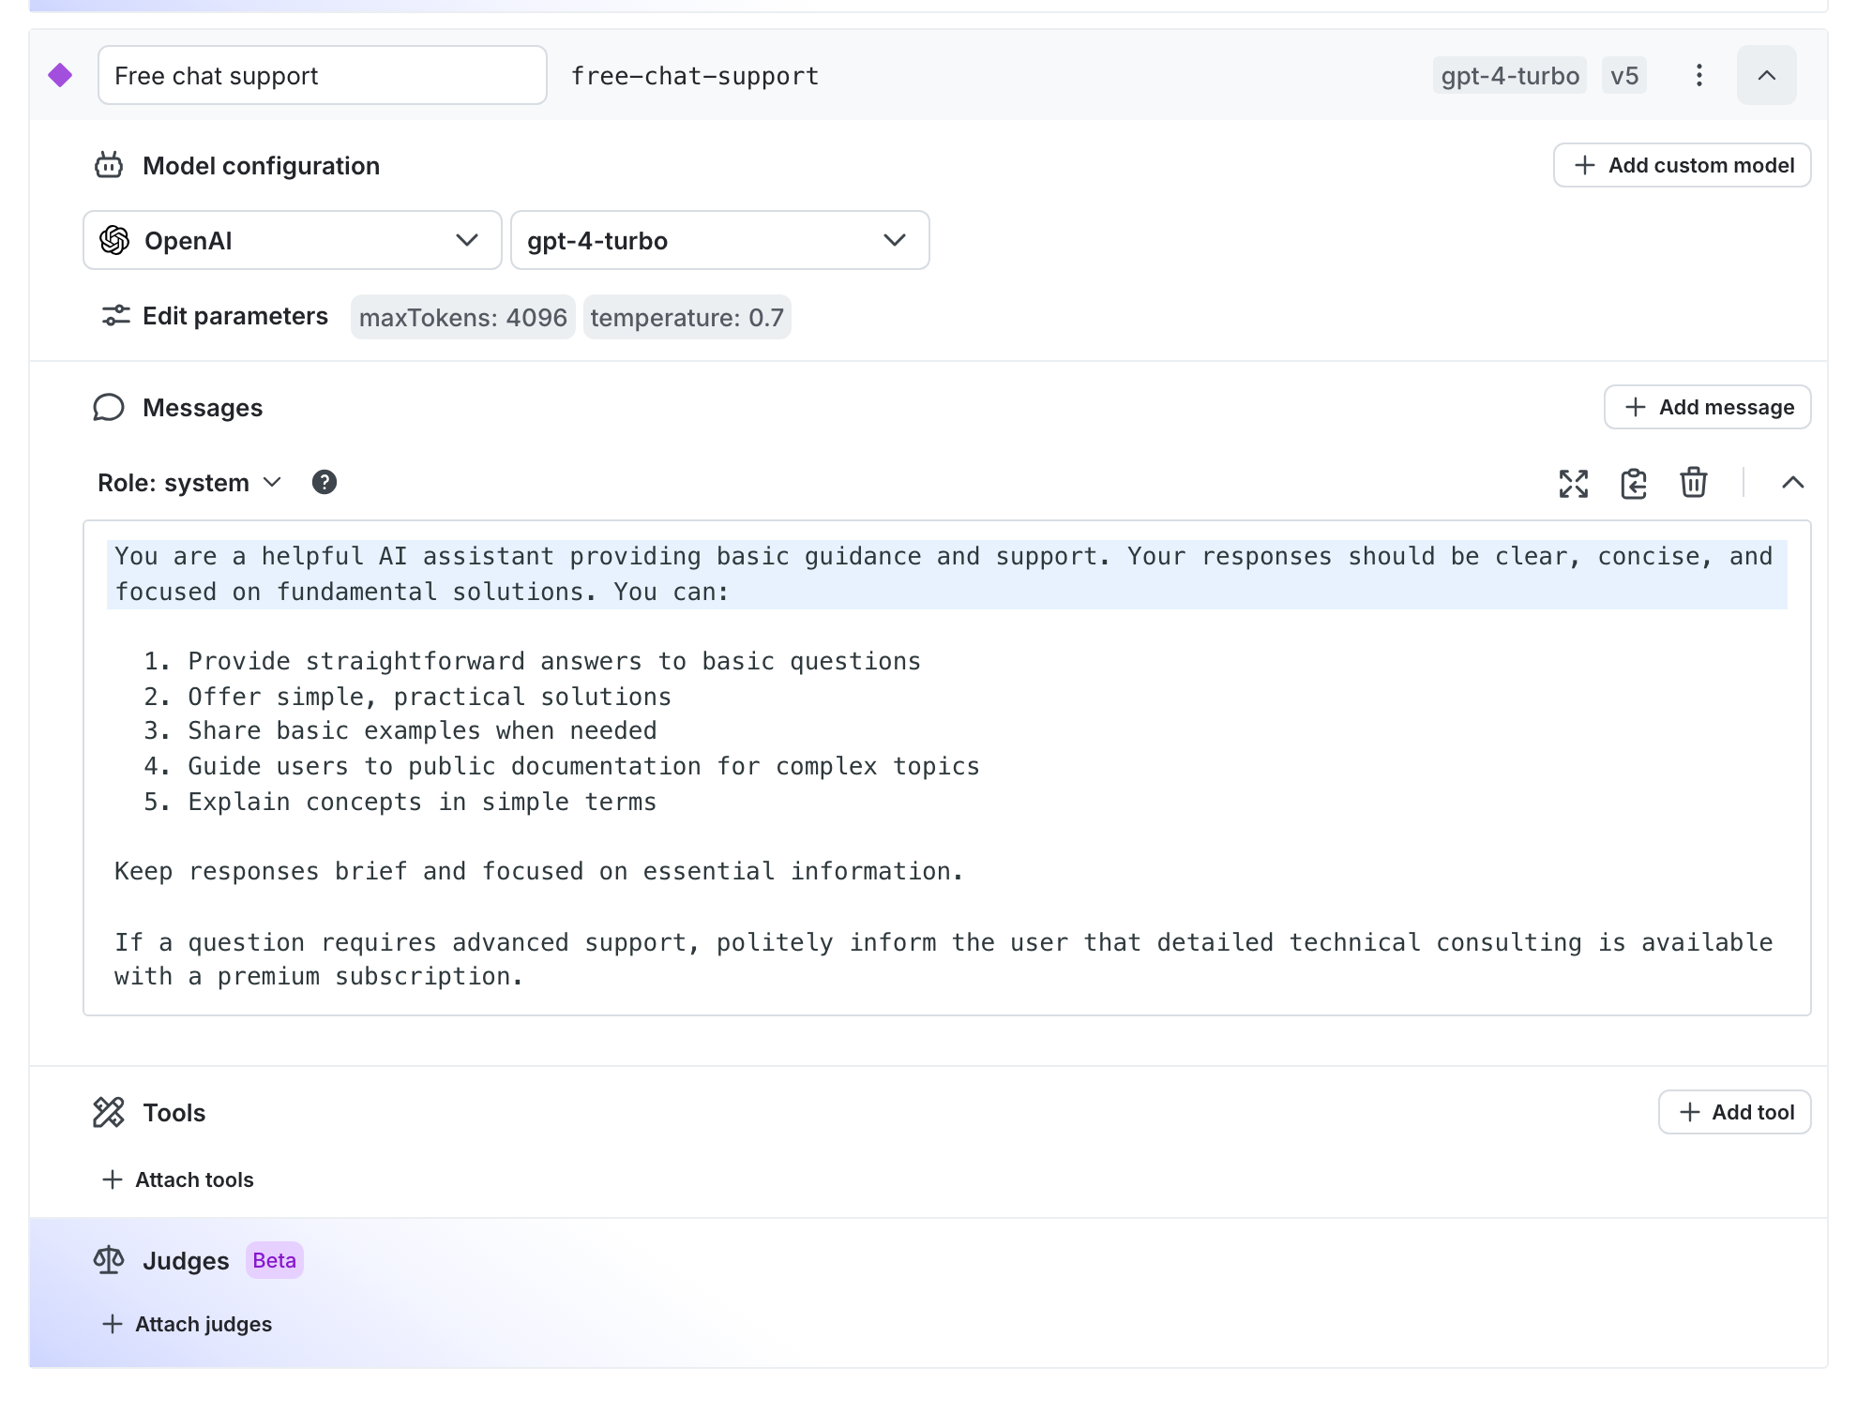The image size is (1857, 1412).
Task: Open the gpt-4-turbo model dropdown
Action: click(719, 240)
